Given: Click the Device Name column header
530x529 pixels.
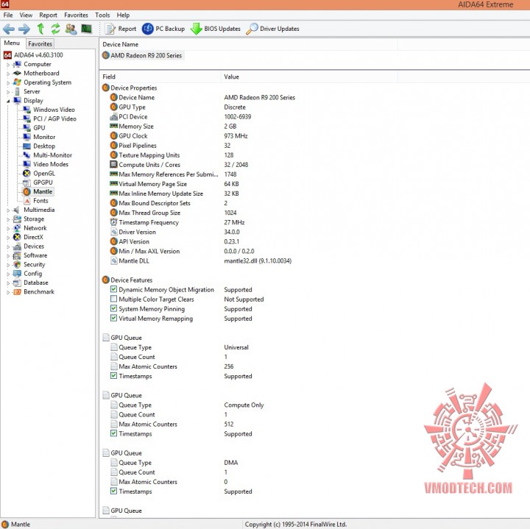Looking at the screenshot, I should [249, 44].
